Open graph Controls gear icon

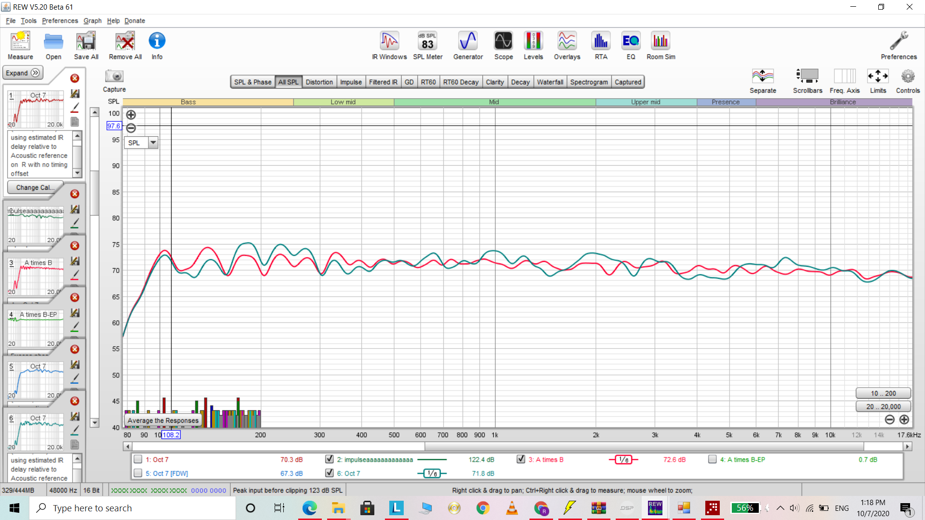point(908,76)
